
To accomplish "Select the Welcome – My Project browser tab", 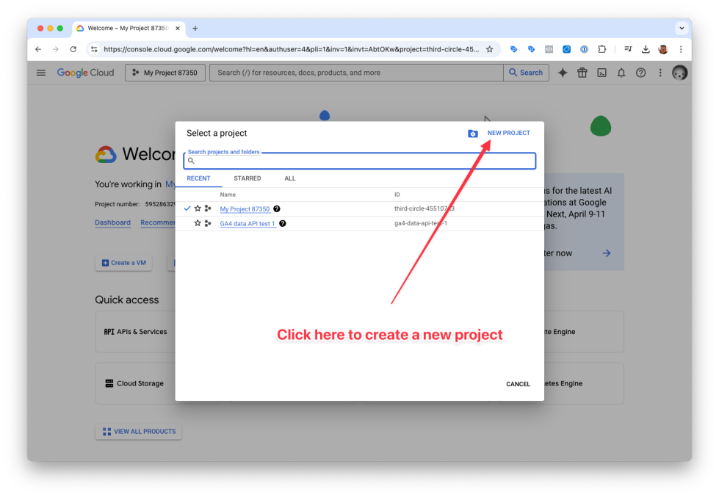I will click(129, 29).
